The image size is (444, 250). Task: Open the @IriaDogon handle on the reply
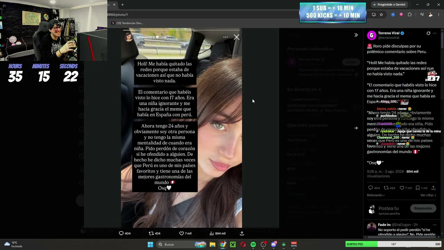click(x=401, y=225)
